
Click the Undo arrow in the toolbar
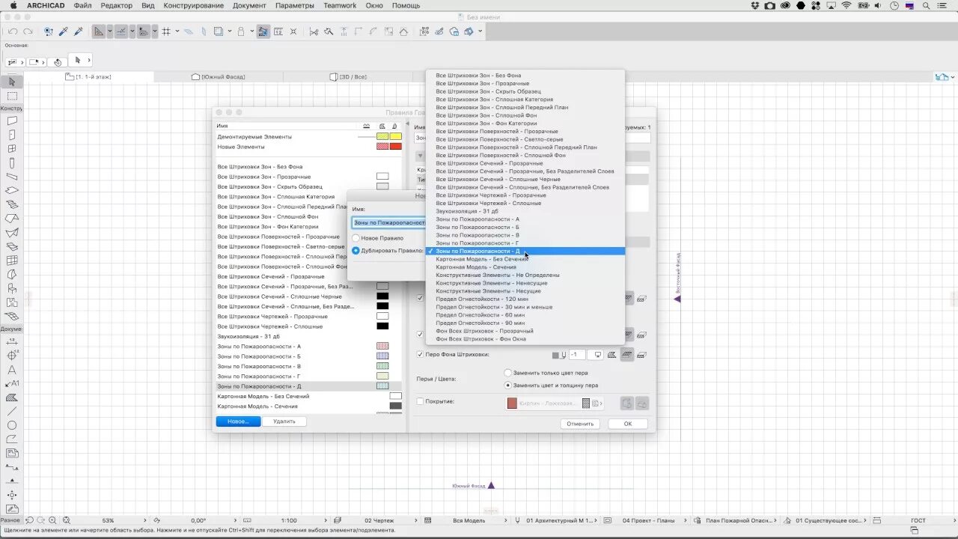pos(13,31)
